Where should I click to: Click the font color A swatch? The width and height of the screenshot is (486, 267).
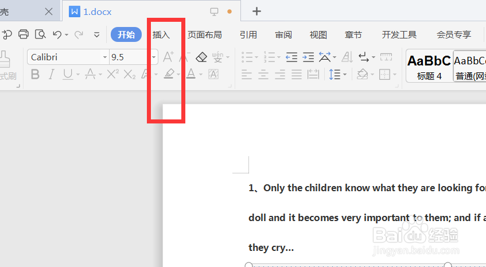[x=191, y=74]
